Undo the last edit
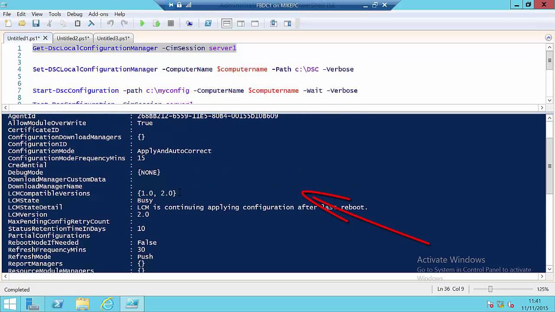 tap(110, 23)
